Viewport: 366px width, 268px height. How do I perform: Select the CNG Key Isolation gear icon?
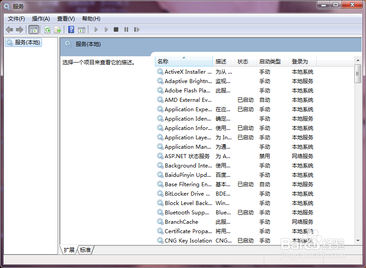(x=160, y=240)
